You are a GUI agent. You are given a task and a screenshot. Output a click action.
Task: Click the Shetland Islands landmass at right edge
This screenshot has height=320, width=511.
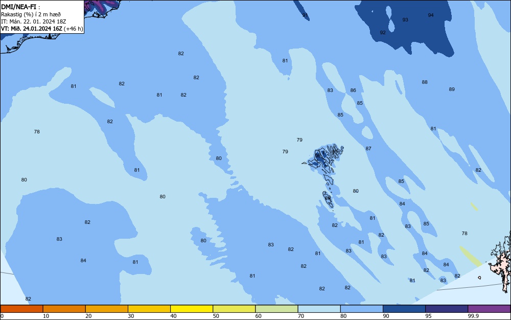[502, 262]
